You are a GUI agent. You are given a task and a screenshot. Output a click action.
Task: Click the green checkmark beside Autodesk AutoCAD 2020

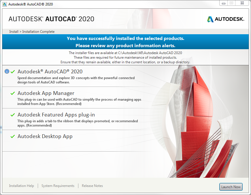(x=13, y=72)
